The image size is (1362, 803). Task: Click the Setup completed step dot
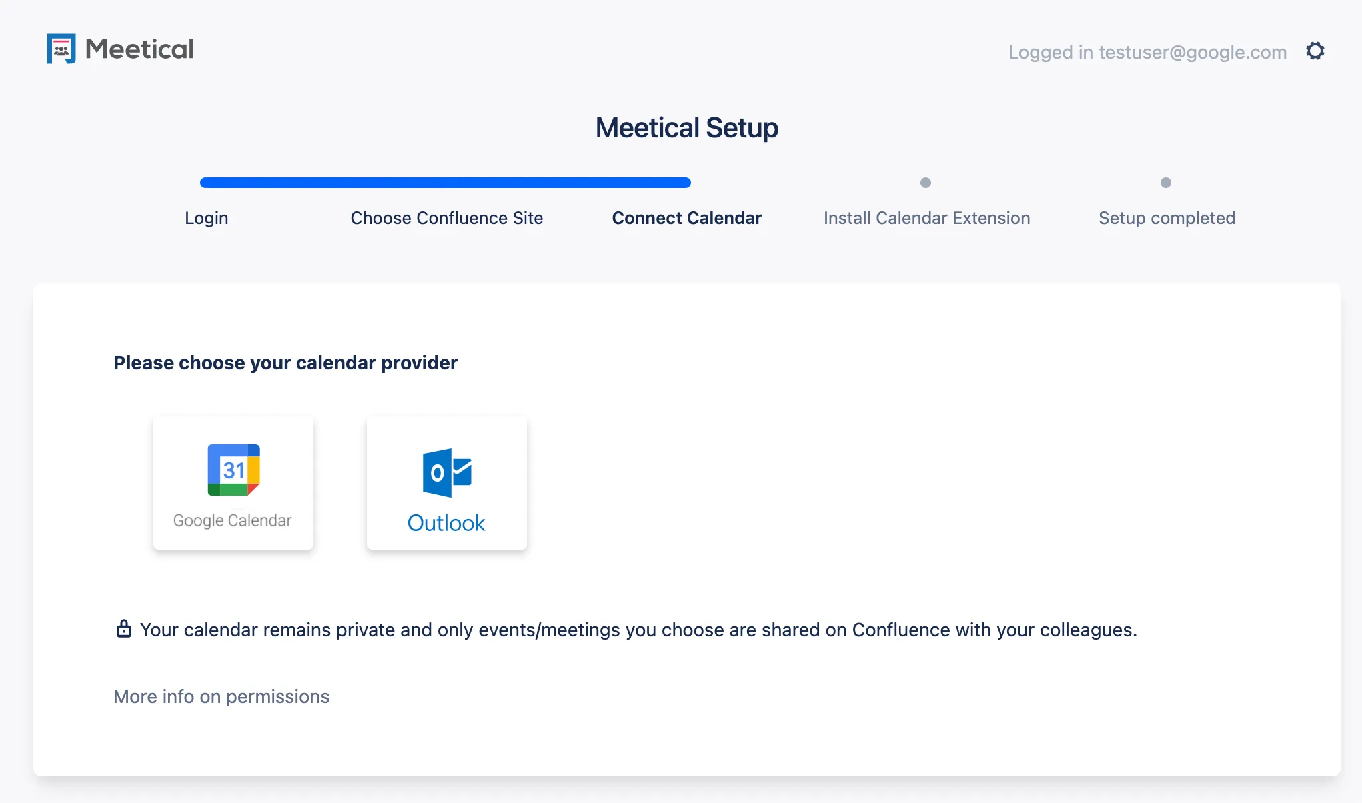[x=1167, y=182]
